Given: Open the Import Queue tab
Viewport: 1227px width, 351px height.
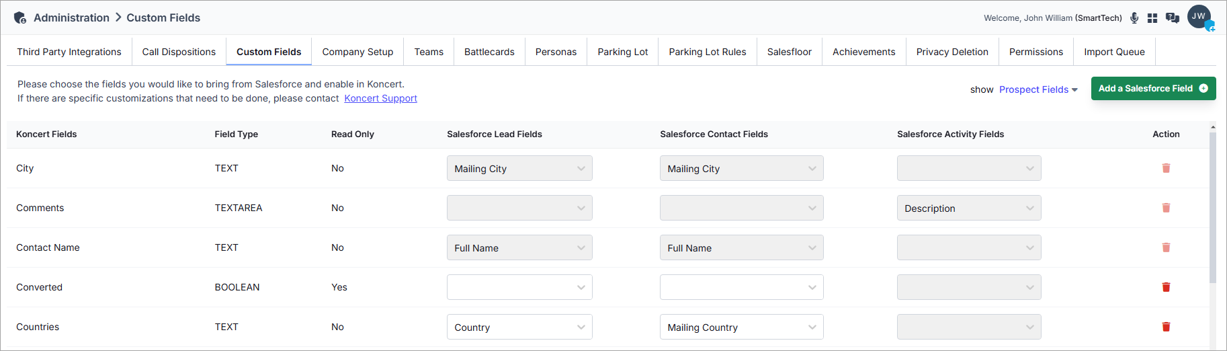Looking at the screenshot, I should click(1114, 52).
